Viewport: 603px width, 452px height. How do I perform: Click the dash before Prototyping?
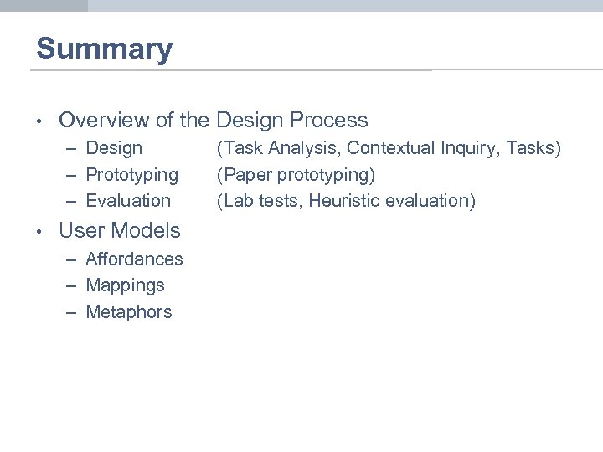pos(74,176)
